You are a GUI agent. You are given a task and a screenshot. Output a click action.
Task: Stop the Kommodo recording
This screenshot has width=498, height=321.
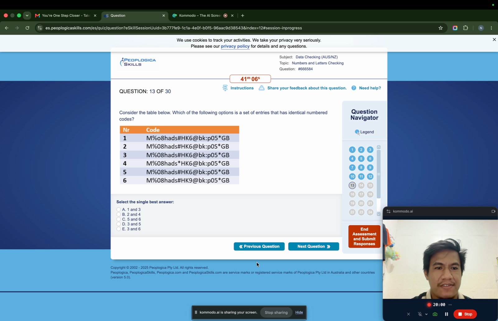point(465,314)
